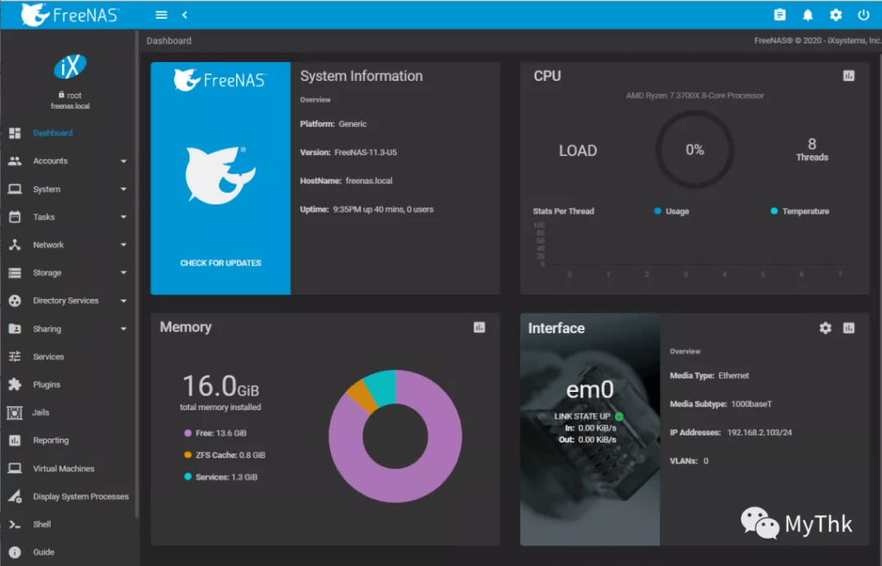Click the Guide info icon
882x566 pixels.
pyautogui.click(x=15, y=552)
